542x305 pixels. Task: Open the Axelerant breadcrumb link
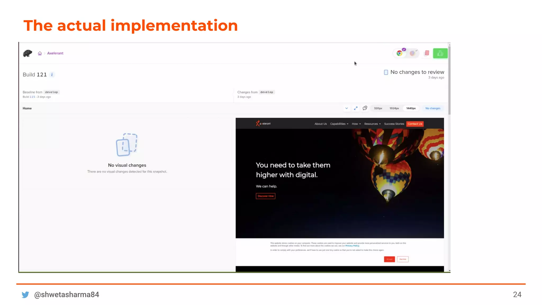click(x=55, y=53)
